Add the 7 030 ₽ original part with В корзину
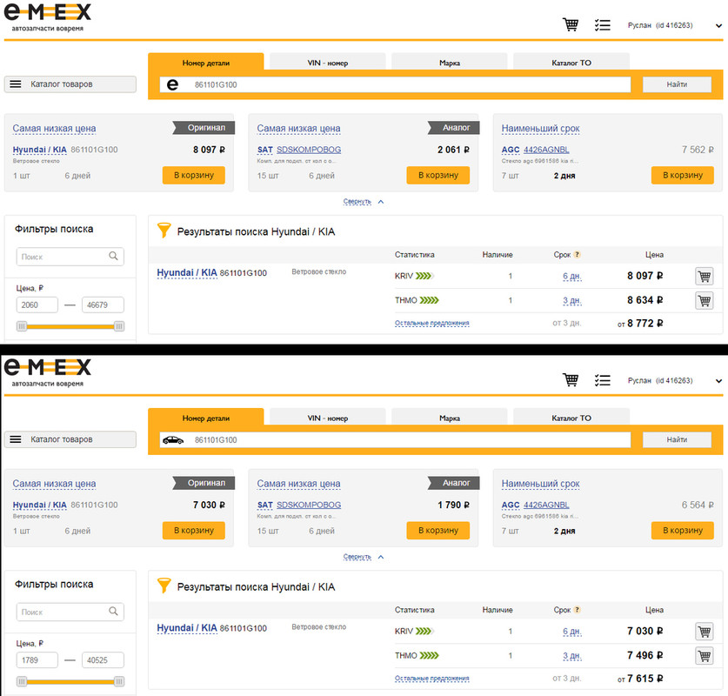Screen dimensions: 728x696 click(194, 530)
